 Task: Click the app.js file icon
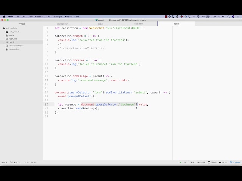pos(6,35)
